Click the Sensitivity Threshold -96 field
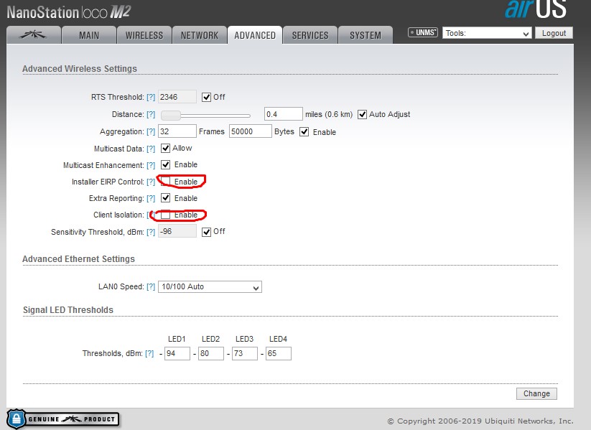This screenshot has height=430, width=591. pyautogui.click(x=177, y=231)
